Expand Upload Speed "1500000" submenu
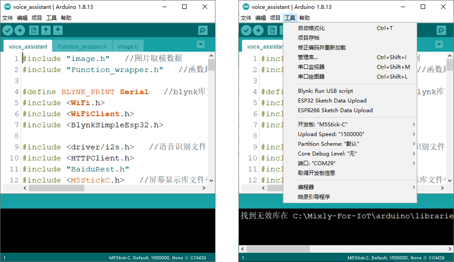This screenshot has width=454, height=262. 350,134
